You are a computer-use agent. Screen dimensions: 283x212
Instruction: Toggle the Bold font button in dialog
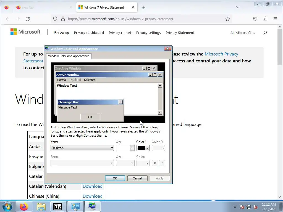(155, 163)
